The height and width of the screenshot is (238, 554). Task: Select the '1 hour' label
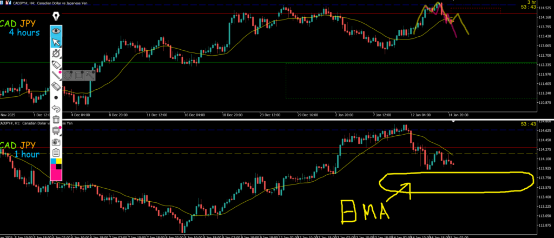[x=27, y=154]
